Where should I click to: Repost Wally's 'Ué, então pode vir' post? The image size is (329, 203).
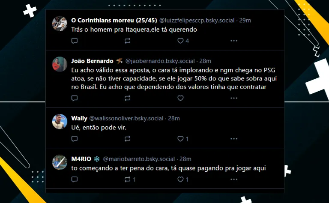127,139
